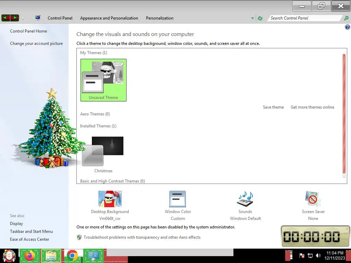Open the network tray icon
Screen dimensions: 351x263
click(310, 255)
